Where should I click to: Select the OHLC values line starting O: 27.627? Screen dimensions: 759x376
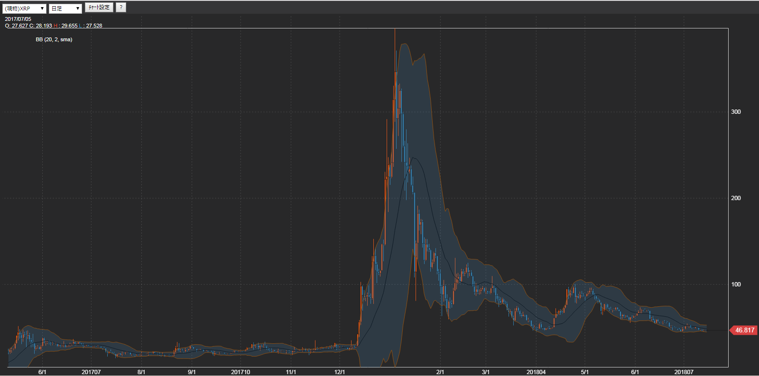54,26
